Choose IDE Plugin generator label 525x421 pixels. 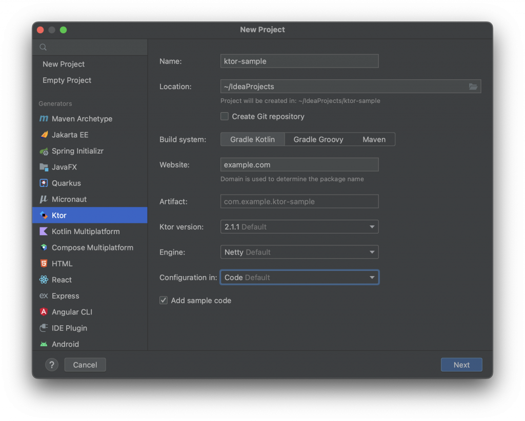click(69, 328)
